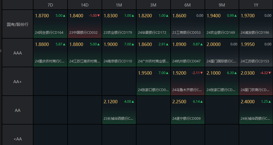Click the 1.9400 yield value
This screenshot has width=273, height=145.
point(214,16)
